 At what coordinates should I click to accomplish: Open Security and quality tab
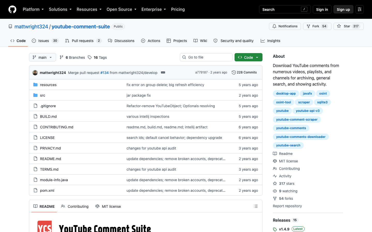coord(234,41)
